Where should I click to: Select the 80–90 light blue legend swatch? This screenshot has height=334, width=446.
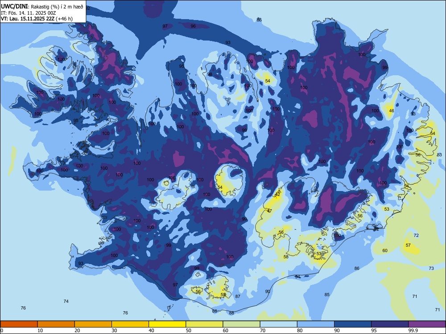(316, 324)
